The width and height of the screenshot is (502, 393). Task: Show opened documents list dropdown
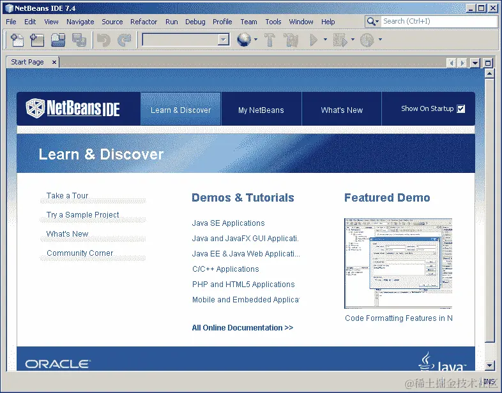475,63
